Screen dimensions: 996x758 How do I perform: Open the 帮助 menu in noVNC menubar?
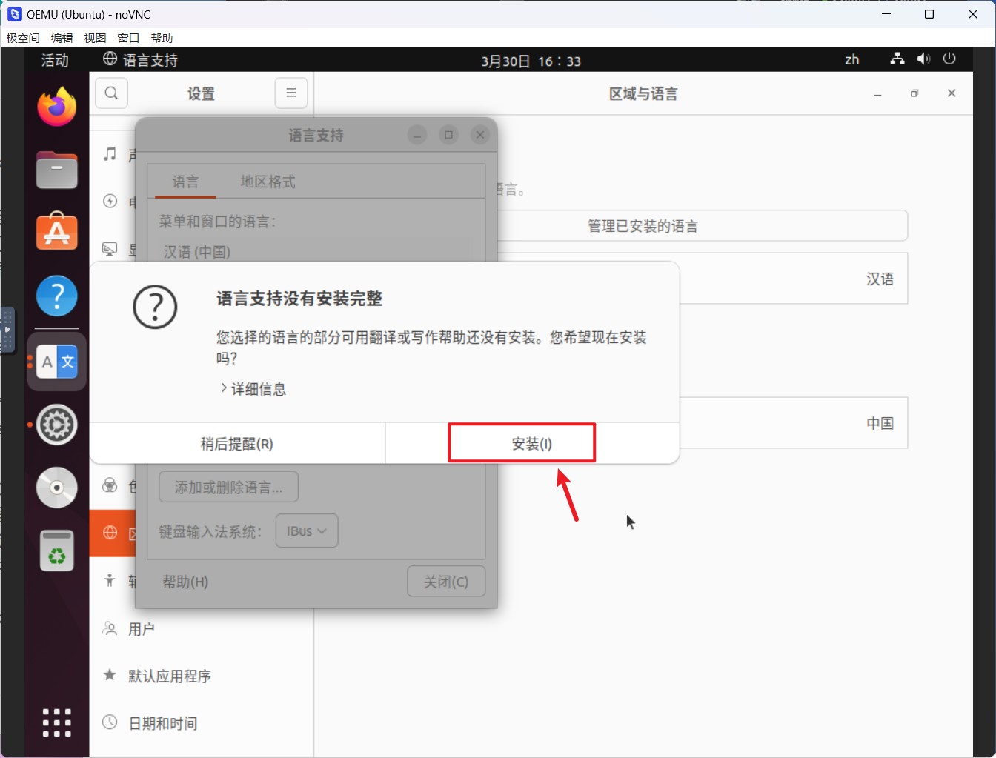pyautogui.click(x=162, y=38)
